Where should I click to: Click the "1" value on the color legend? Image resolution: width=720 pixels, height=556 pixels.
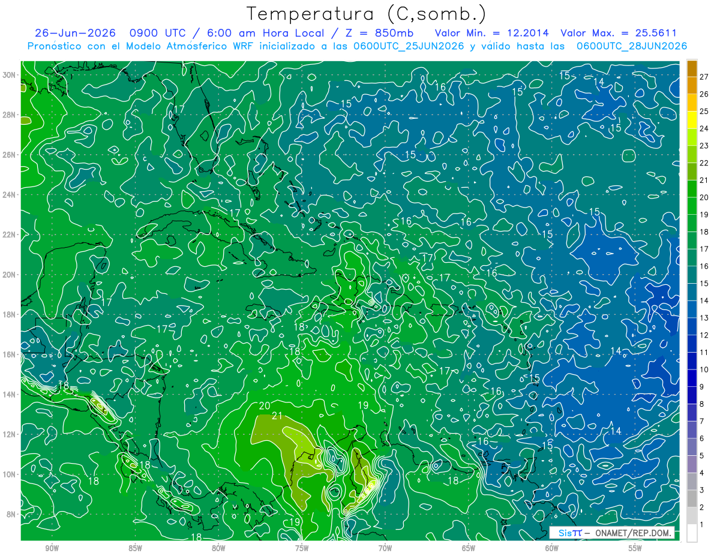[x=702, y=525]
